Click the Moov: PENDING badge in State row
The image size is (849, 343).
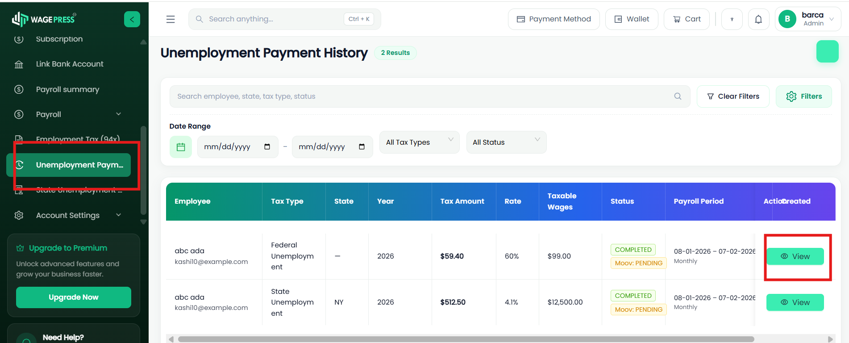[639, 310]
